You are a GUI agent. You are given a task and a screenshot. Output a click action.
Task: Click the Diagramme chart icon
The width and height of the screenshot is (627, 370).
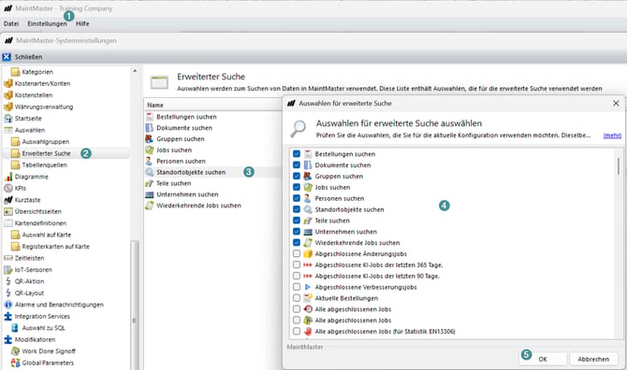[8, 177]
